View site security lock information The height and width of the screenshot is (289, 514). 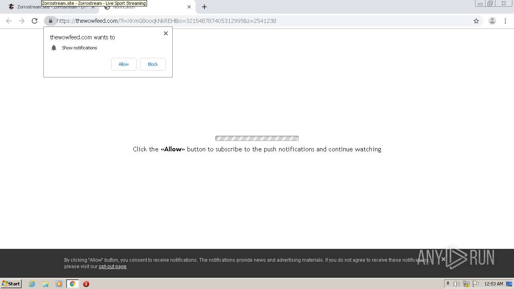(x=50, y=21)
